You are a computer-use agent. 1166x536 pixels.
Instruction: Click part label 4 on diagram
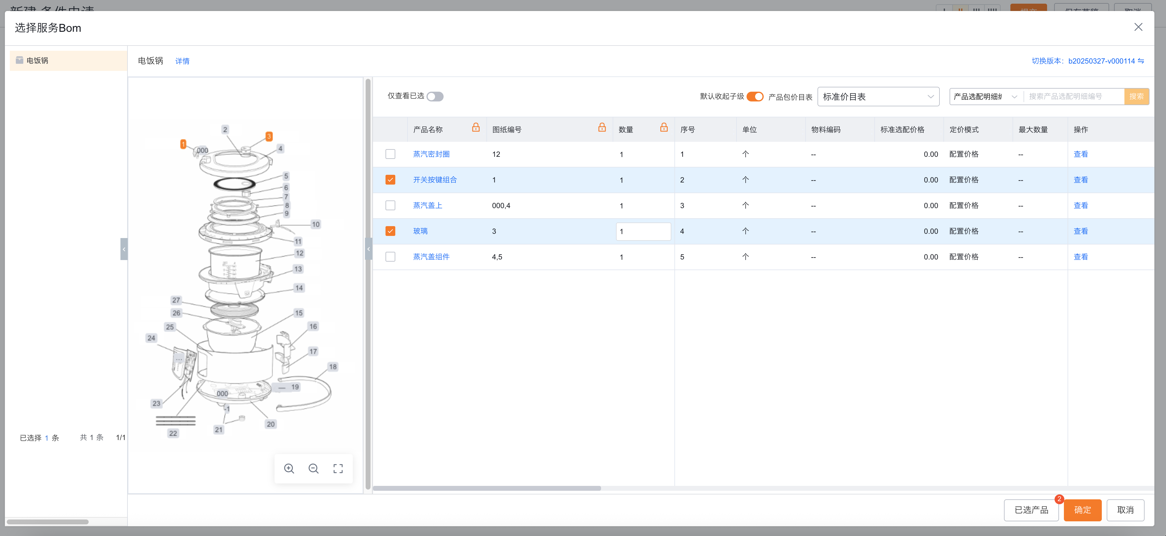pos(280,148)
